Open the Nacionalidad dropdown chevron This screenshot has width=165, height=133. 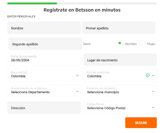[77, 76]
